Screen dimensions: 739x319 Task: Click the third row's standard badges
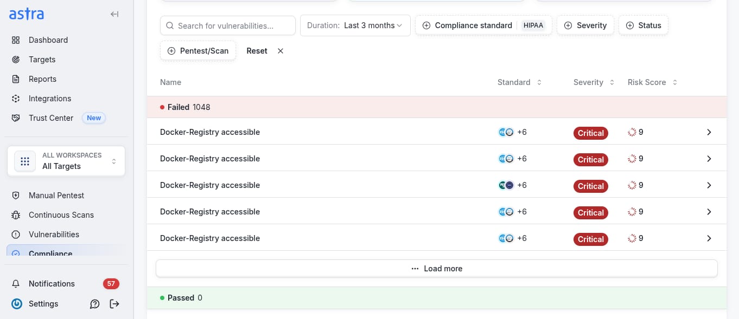pyautogui.click(x=506, y=185)
